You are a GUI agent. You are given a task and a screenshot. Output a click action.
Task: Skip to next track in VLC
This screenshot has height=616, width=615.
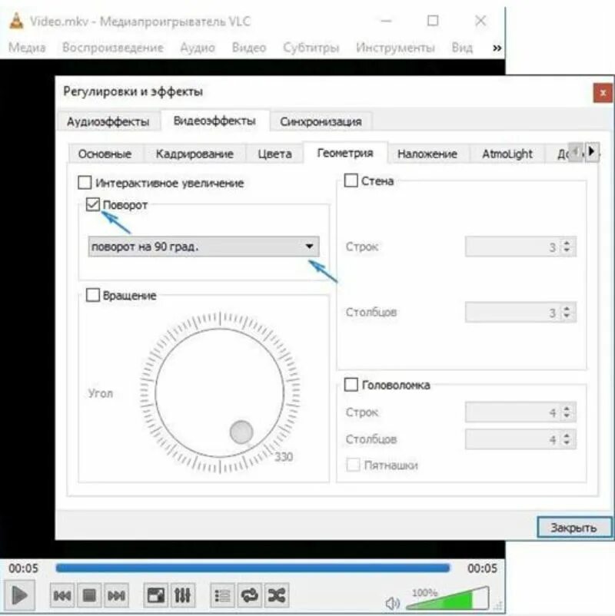116,595
